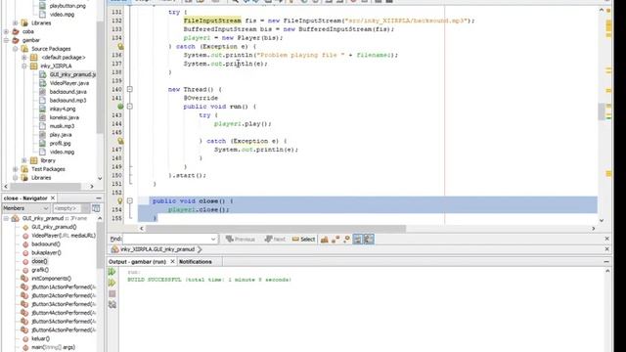Expand the library package node
The height and width of the screenshot is (352, 626).
(x=24, y=160)
